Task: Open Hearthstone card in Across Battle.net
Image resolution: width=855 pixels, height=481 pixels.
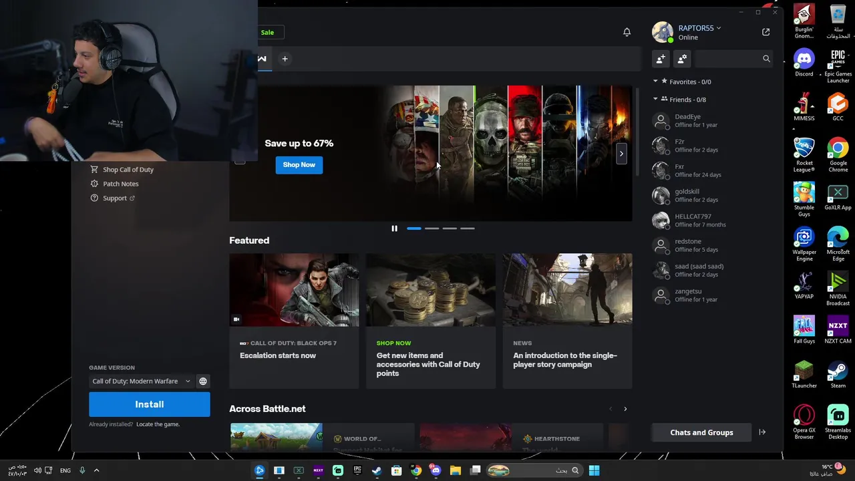Action: pos(511,437)
